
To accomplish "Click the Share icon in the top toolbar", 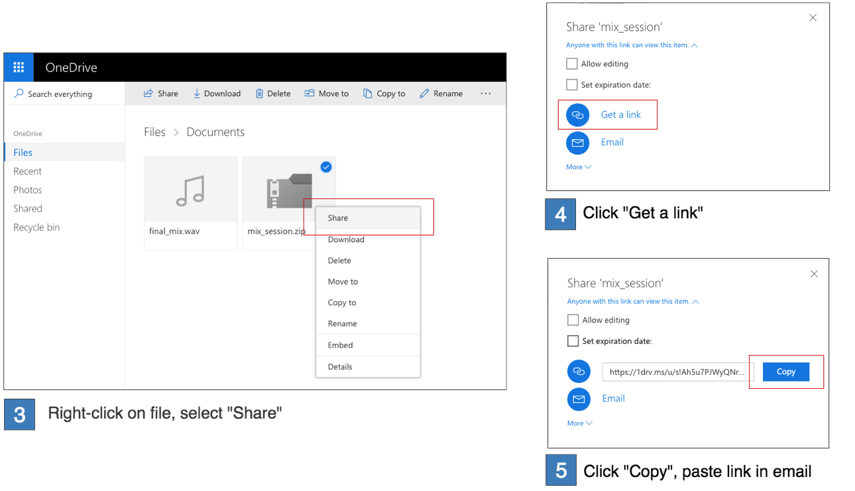I will (148, 94).
